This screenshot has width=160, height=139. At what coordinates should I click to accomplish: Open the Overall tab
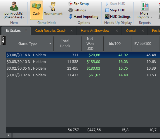(132, 31)
